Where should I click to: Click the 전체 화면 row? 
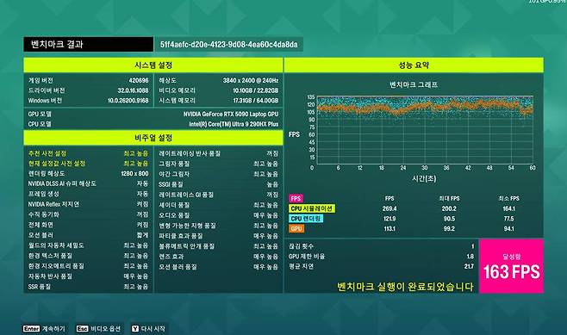[x=88, y=225]
